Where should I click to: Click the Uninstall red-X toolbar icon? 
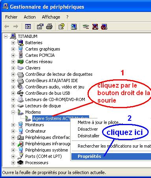pos(95,26)
